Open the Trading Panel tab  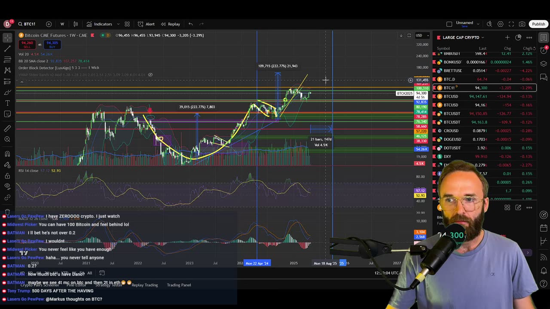(x=179, y=285)
